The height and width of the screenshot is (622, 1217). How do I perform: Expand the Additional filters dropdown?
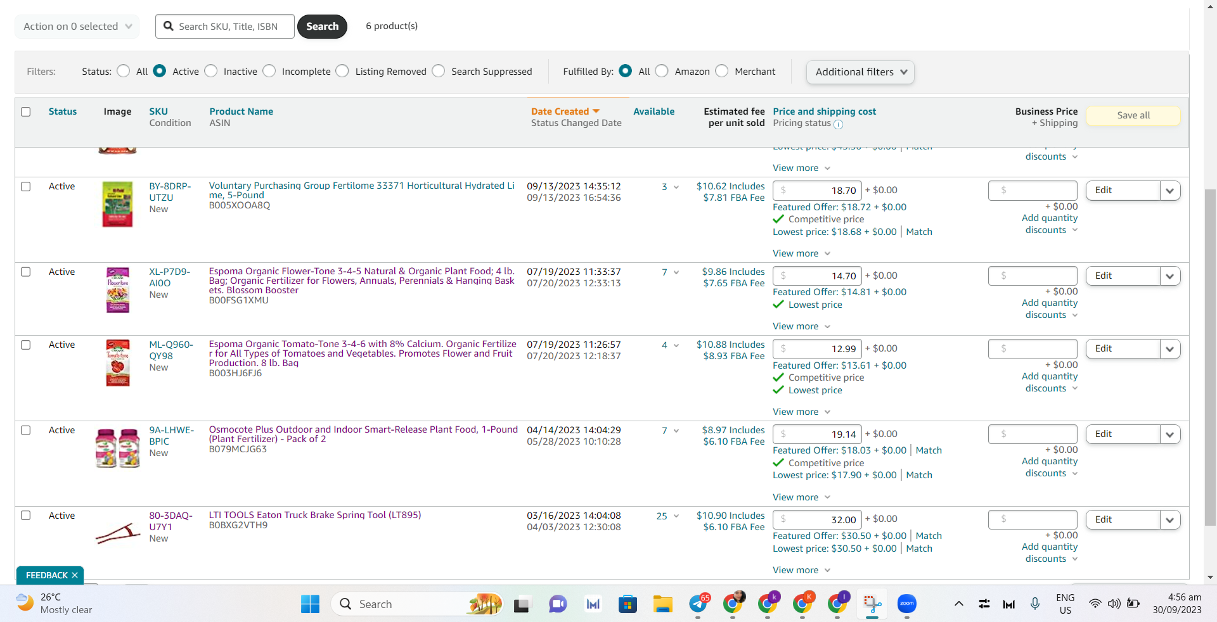tap(860, 72)
